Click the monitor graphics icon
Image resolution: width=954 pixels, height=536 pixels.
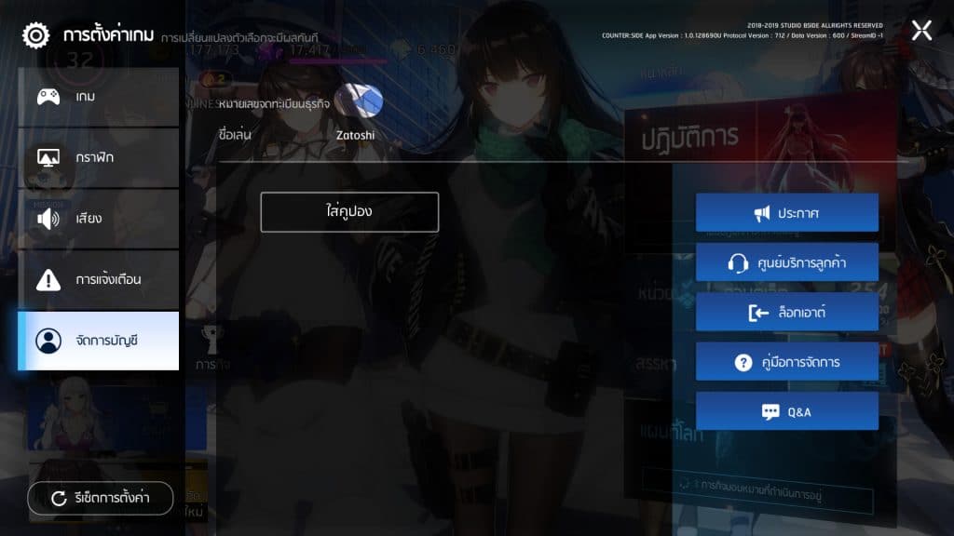tap(48, 158)
